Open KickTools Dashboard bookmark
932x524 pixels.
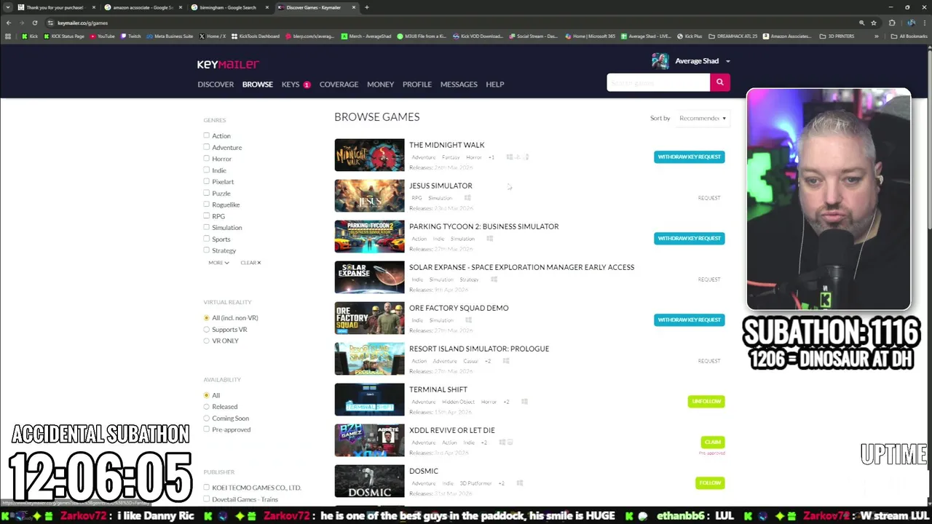click(255, 36)
